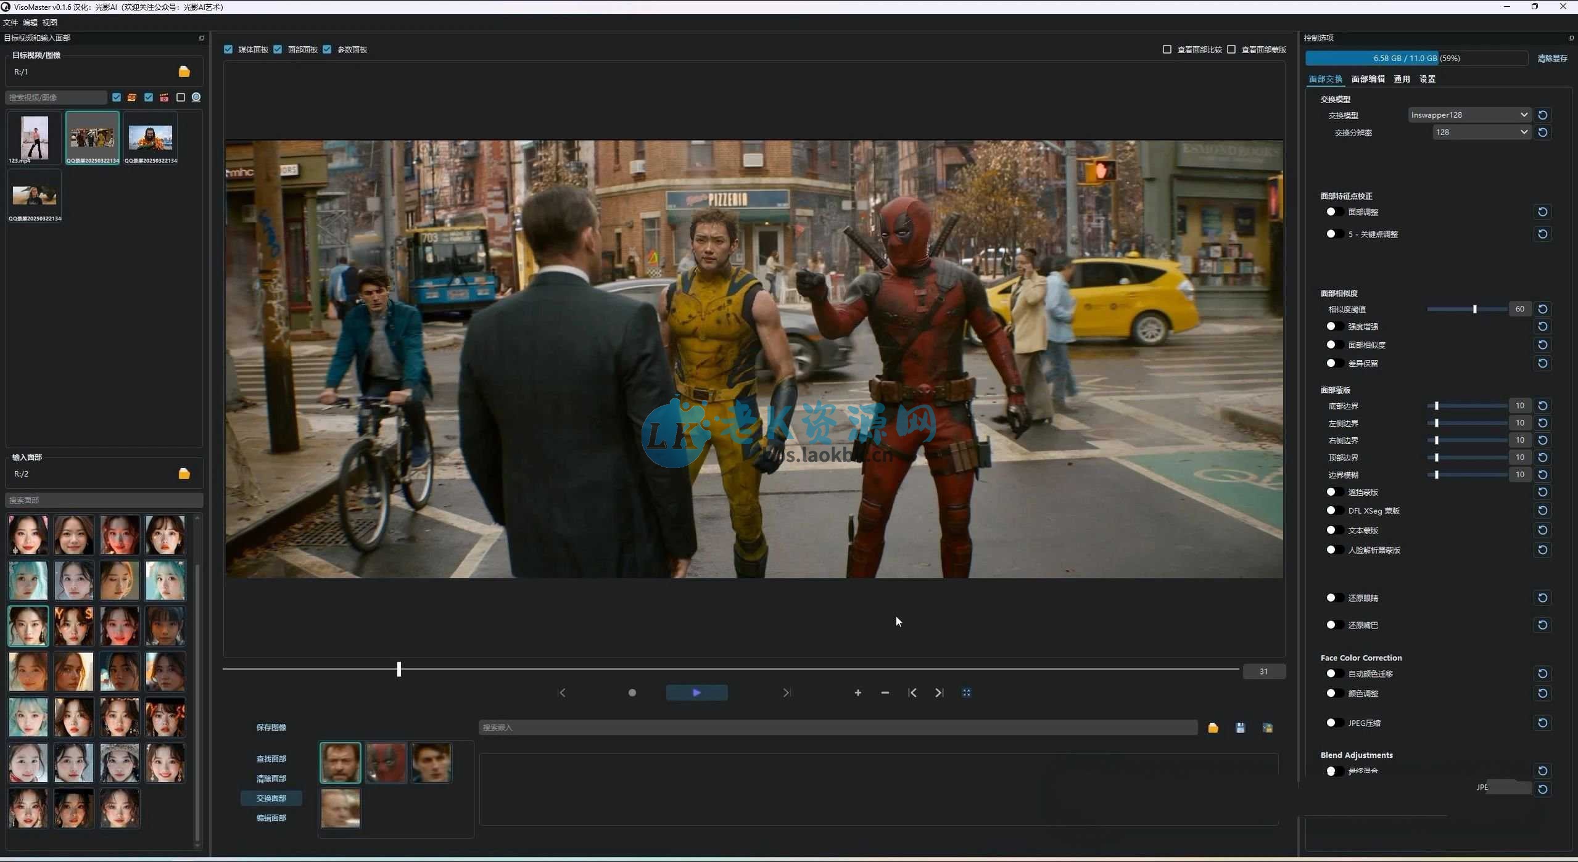
Task: Toggle 面部面板 checkbox
Action: click(278, 49)
